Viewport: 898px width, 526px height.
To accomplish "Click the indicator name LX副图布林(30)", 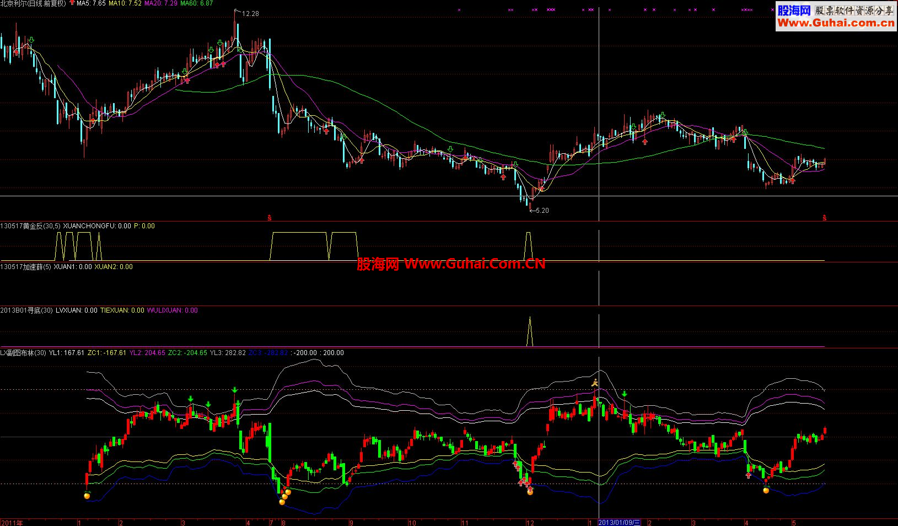I will (x=23, y=353).
